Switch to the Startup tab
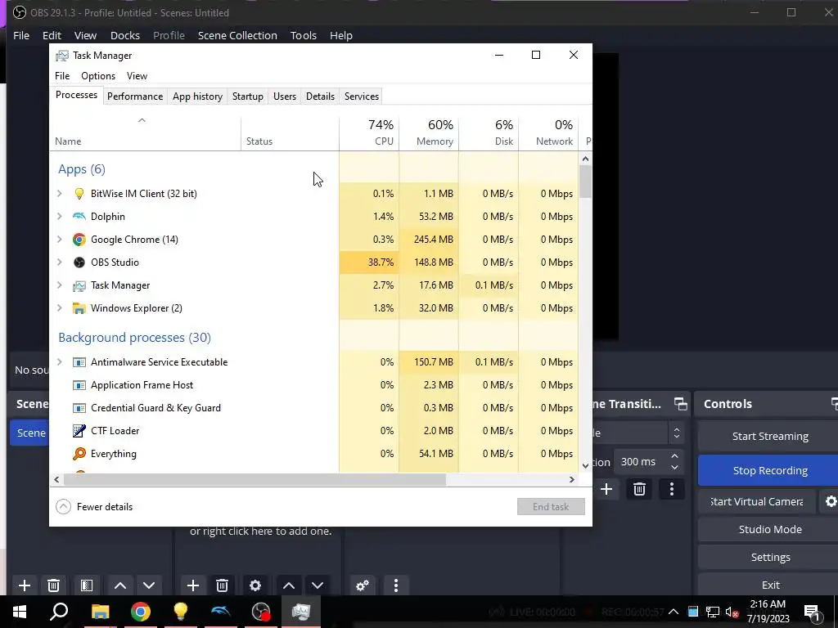Viewport: 838px width, 628px height. click(247, 96)
